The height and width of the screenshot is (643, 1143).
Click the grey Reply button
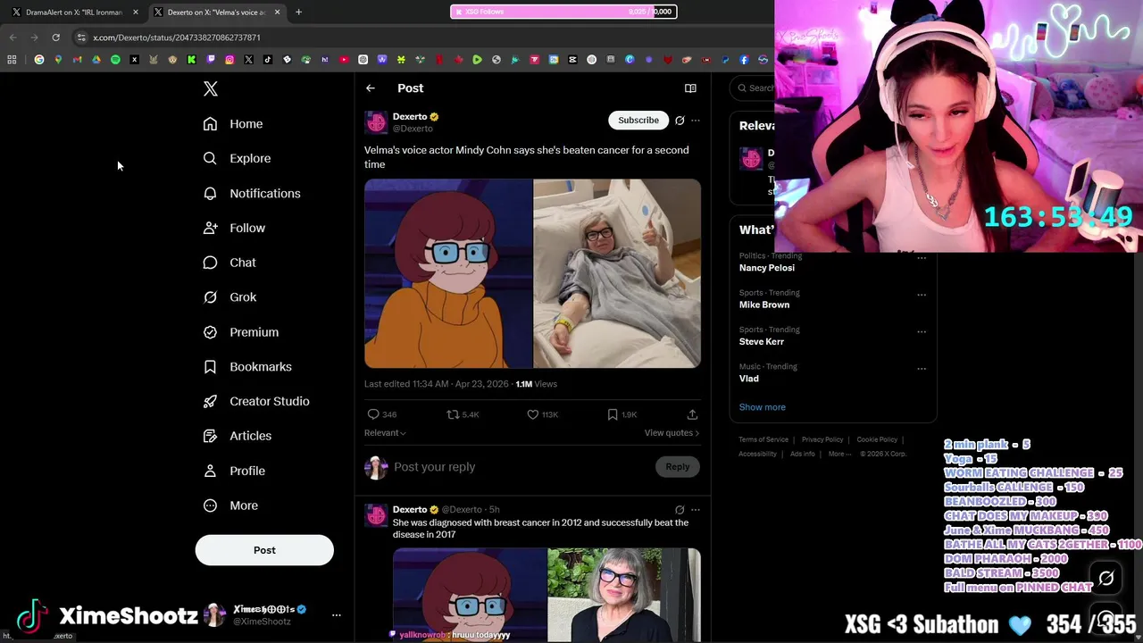coord(678,466)
